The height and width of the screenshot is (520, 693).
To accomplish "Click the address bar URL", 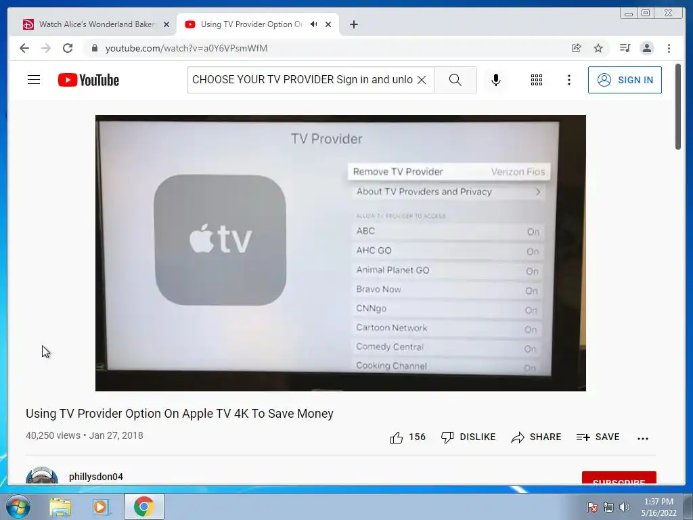I will (186, 48).
